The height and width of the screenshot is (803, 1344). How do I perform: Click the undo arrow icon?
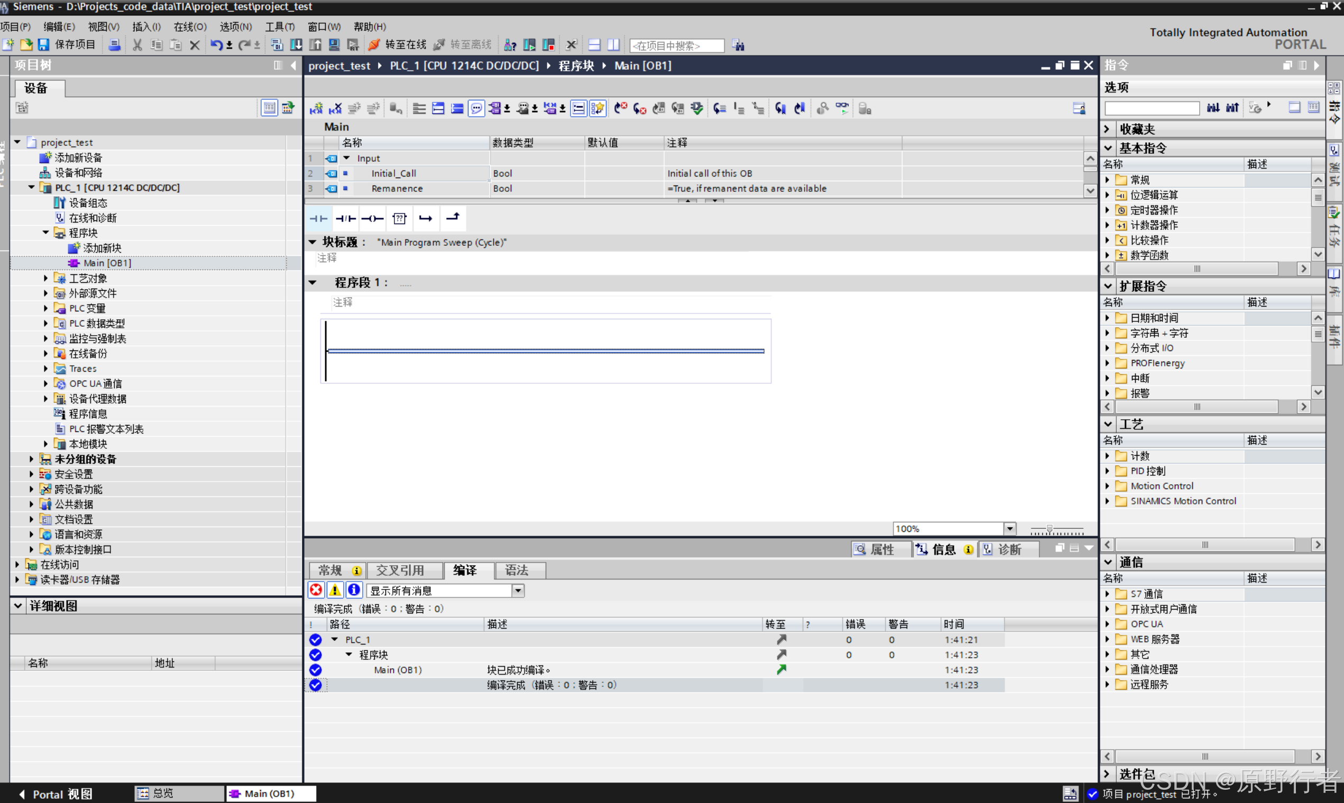(x=216, y=45)
